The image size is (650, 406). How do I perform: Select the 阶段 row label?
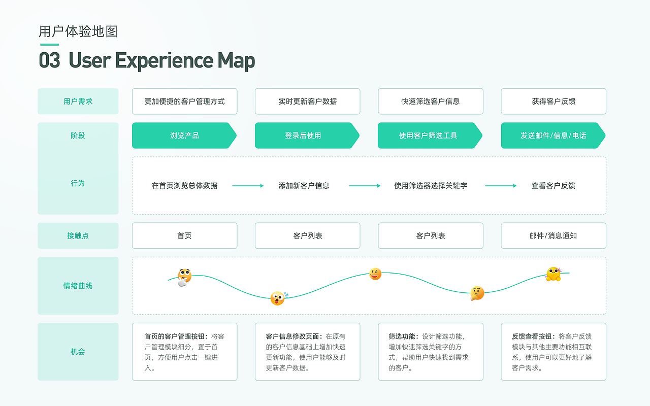click(x=78, y=136)
